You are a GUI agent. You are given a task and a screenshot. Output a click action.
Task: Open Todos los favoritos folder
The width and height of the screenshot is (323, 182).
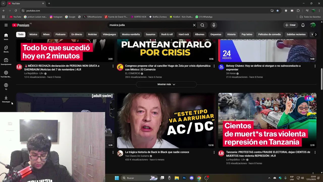point(310,17)
